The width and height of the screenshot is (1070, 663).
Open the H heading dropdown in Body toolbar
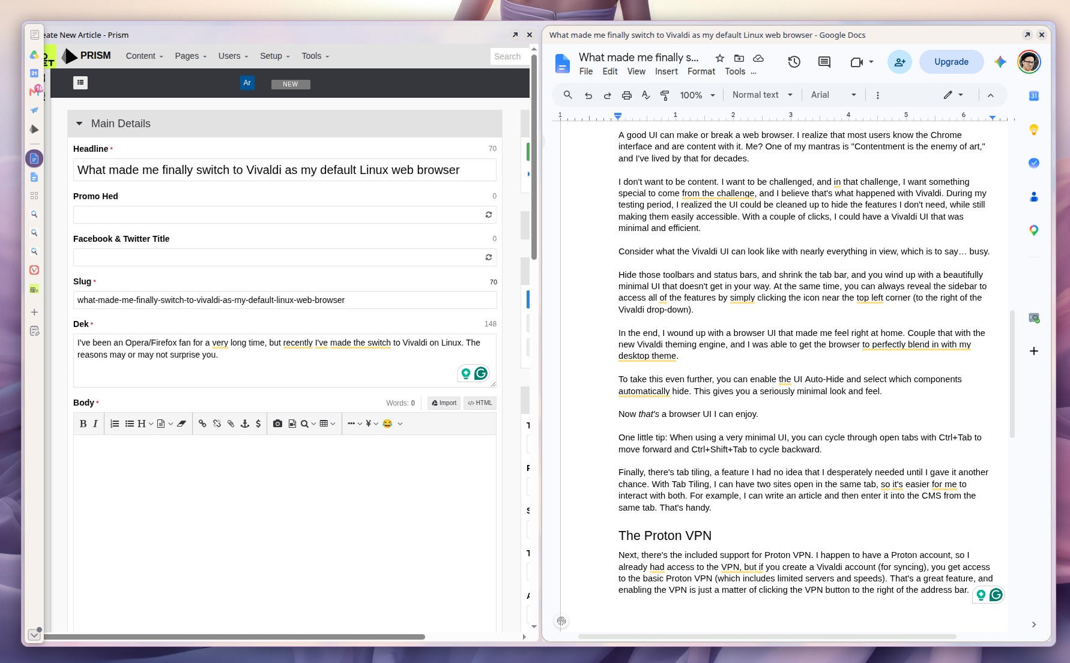click(x=145, y=424)
